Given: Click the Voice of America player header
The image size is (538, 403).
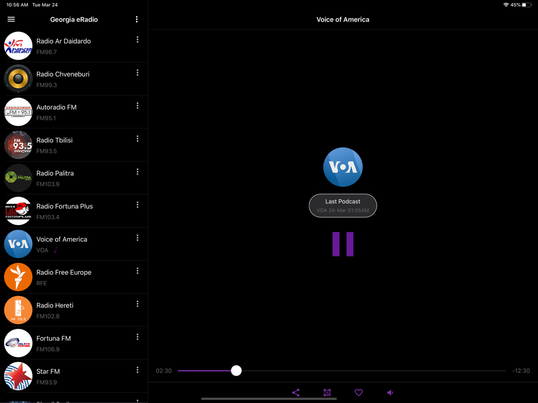Looking at the screenshot, I should tap(343, 19).
